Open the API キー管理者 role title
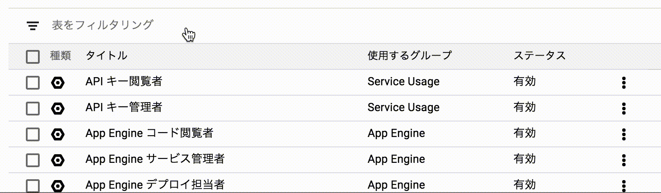 pos(124,107)
